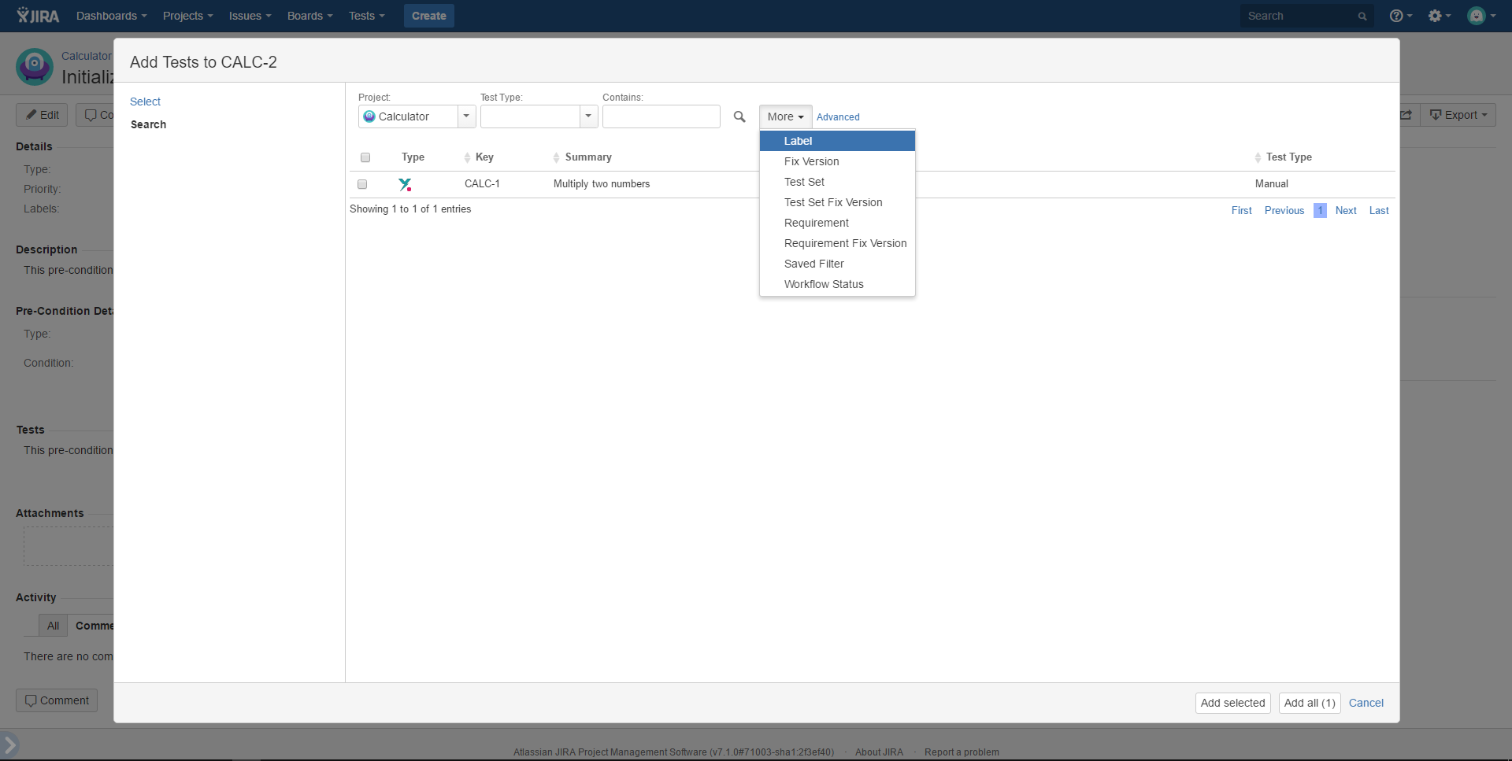Open the Project dropdown arrow
Viewport: 1512px width, 761px height.
466,116
